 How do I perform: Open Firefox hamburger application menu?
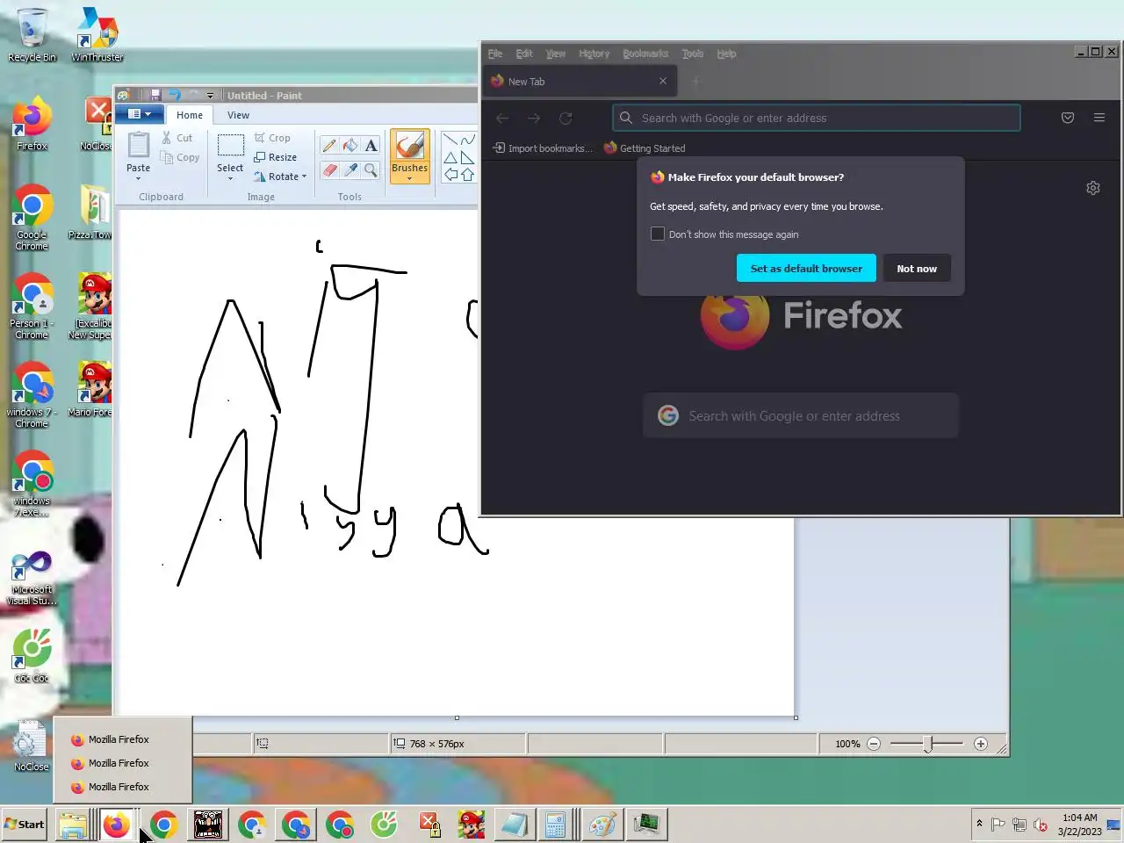tap(1099, 118)
